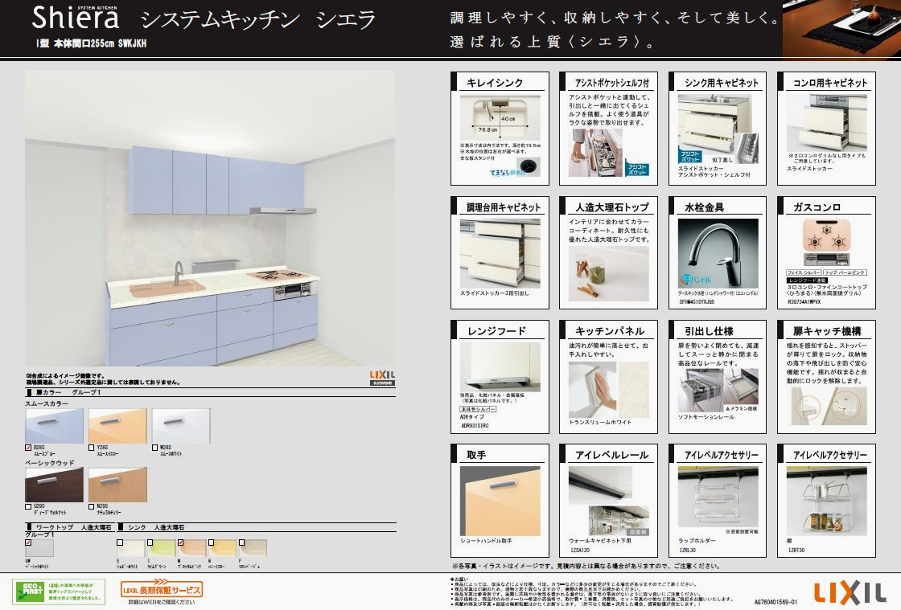Pick the smooth white door swatch
The image size is (901, 610).
pyautogui.click(x=180, y=426)
